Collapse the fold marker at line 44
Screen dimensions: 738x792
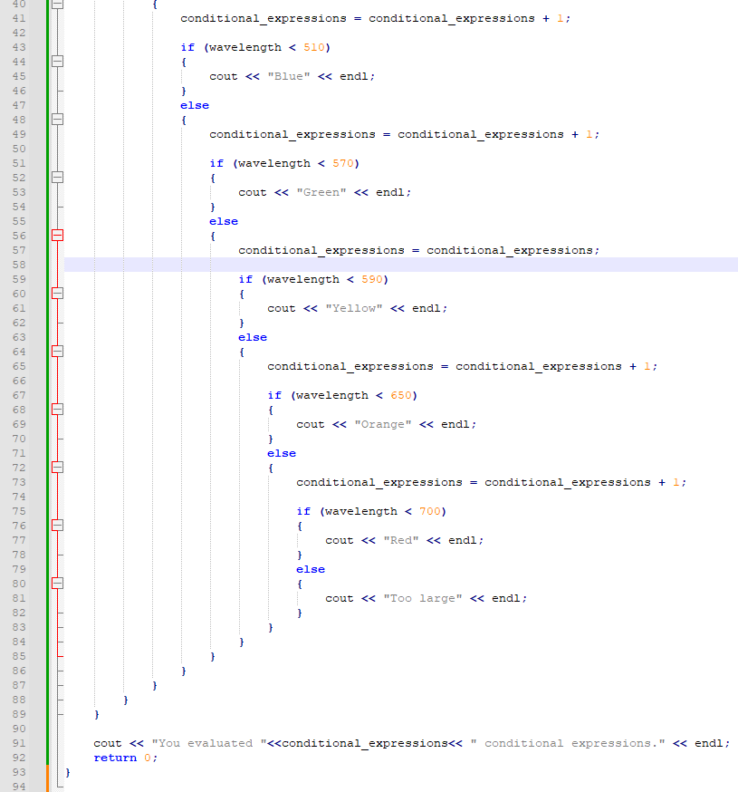(x=58, y=62)
